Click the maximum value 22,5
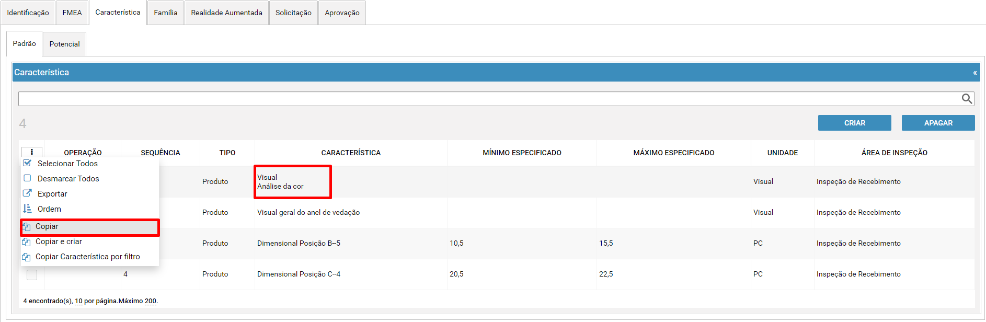Screen dimensions: 986x322 (606, 274)
